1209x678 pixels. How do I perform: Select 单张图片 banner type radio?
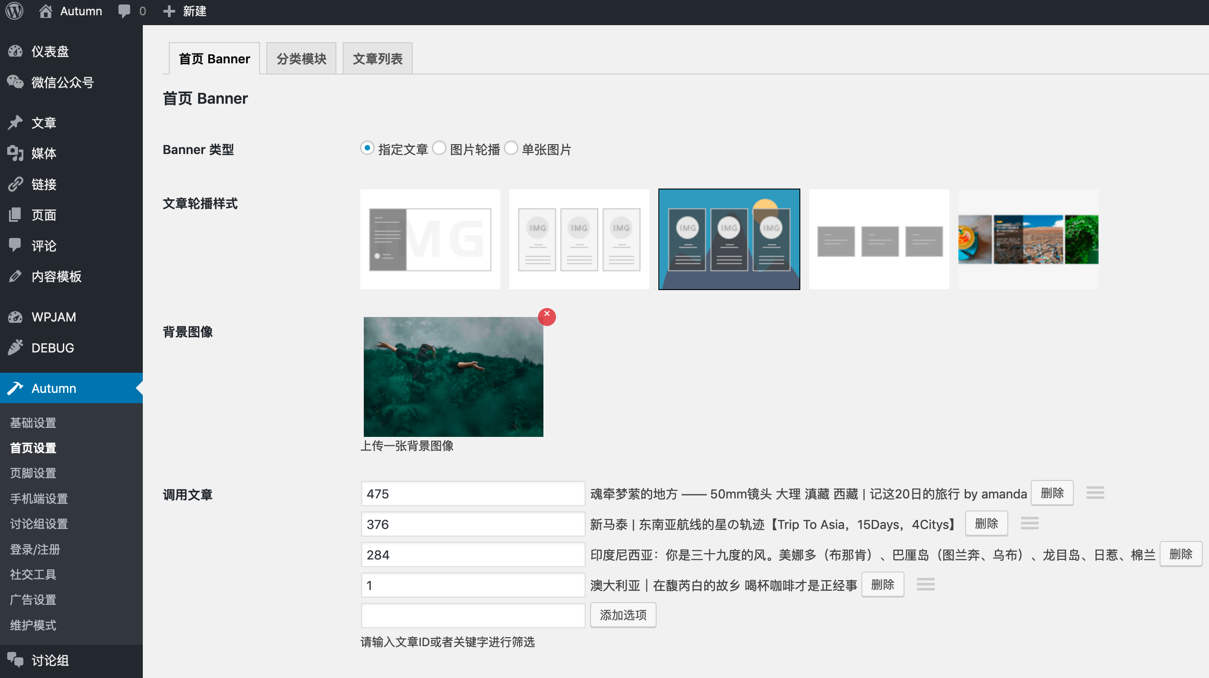[x=511, y=149]
